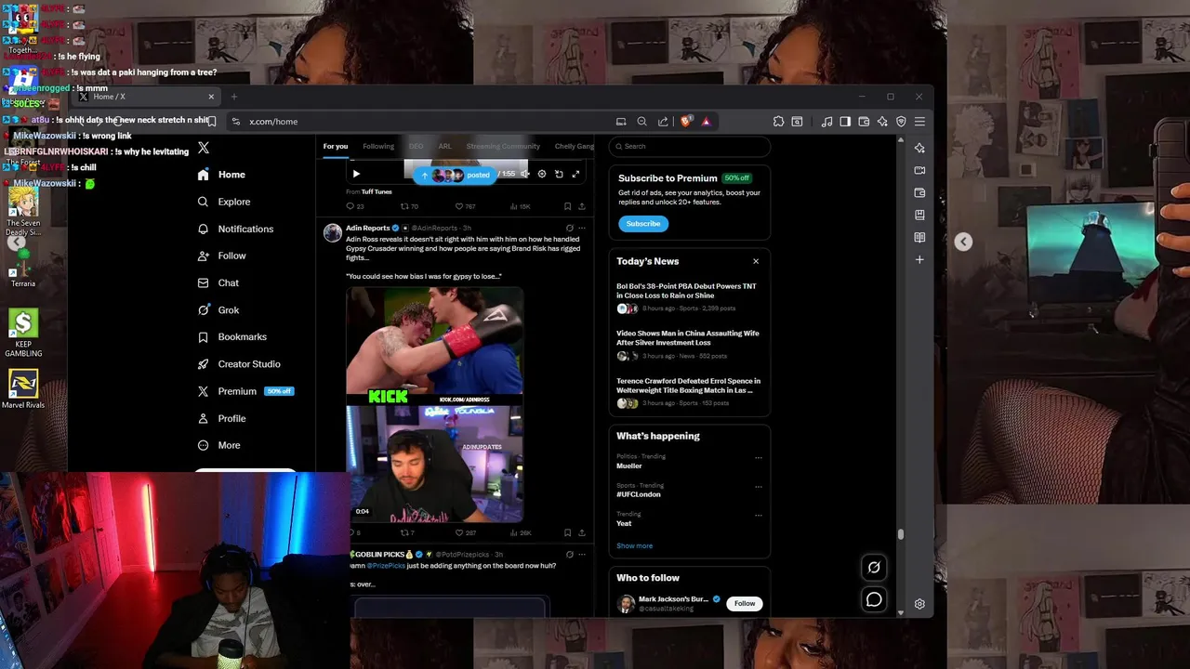Play the Tuff Tunes video
The image size is (1190, 669).
click(x=356, y=174)
